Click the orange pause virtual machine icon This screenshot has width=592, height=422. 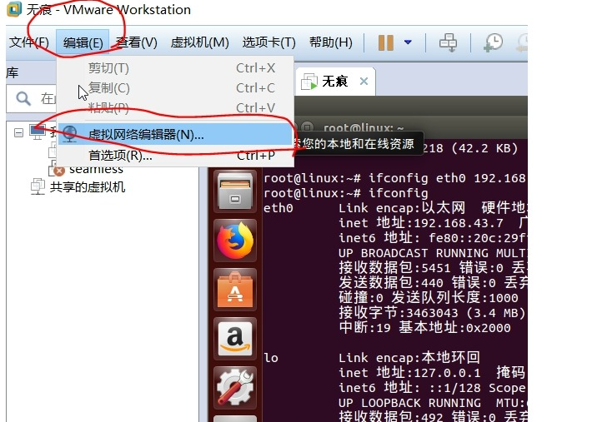coord(386,42)
